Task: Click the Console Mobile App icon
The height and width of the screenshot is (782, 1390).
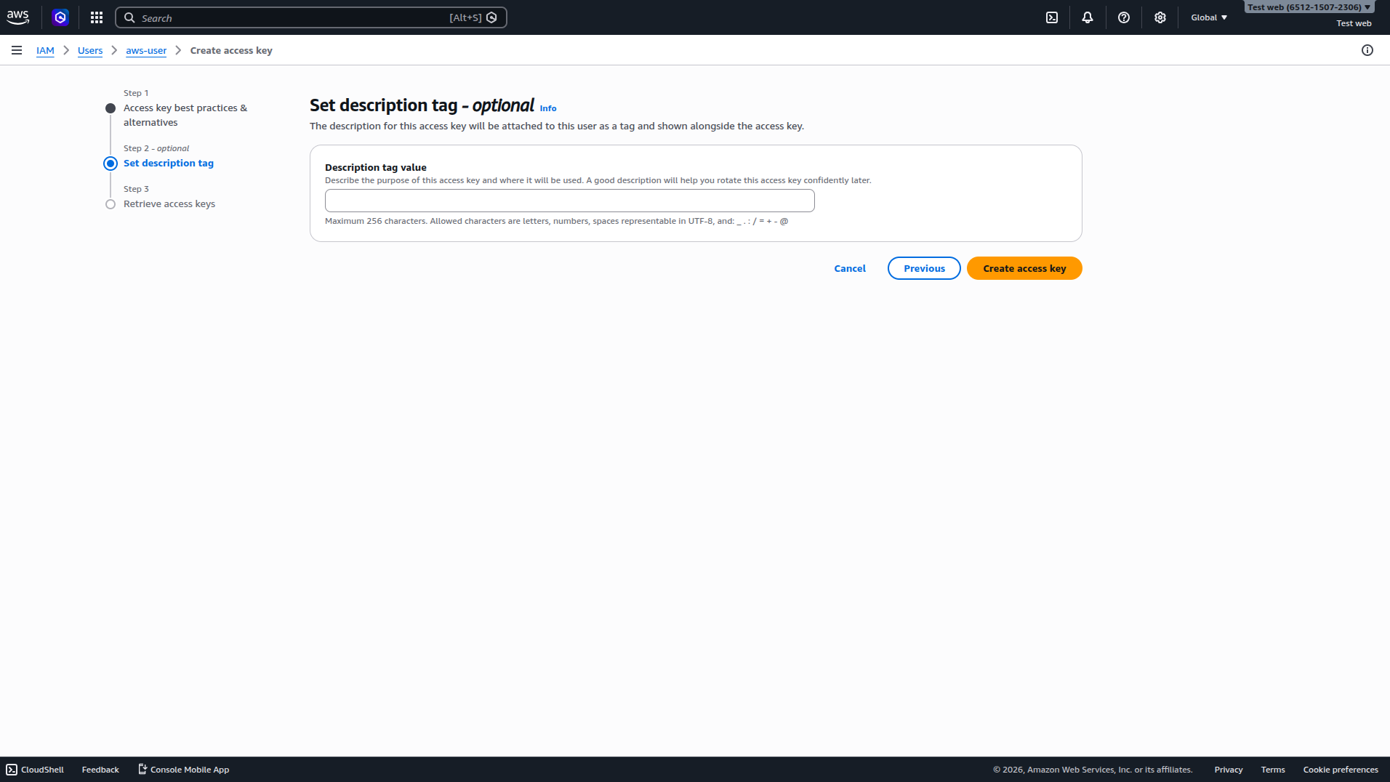Action: [142, 770]
